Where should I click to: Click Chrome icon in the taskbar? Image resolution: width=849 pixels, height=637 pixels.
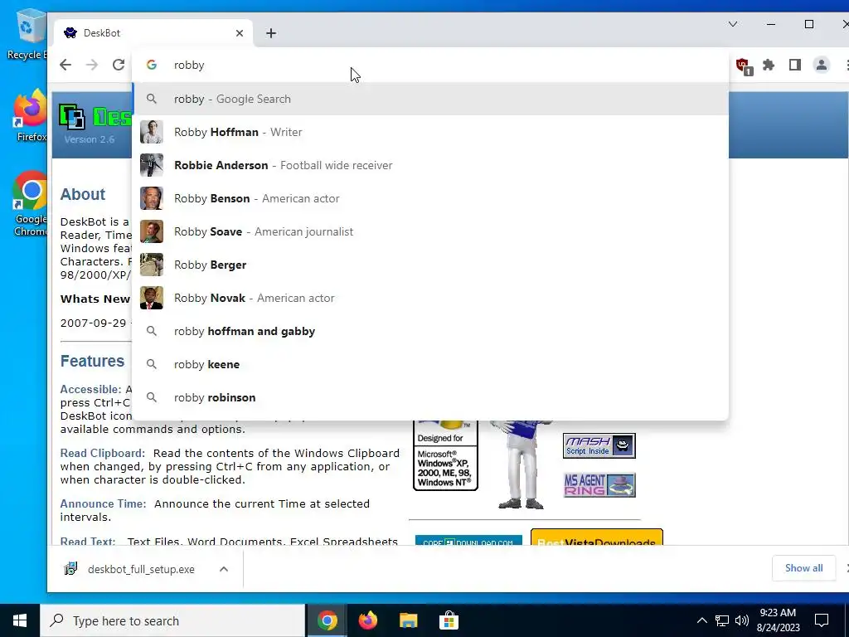[327, 620]
